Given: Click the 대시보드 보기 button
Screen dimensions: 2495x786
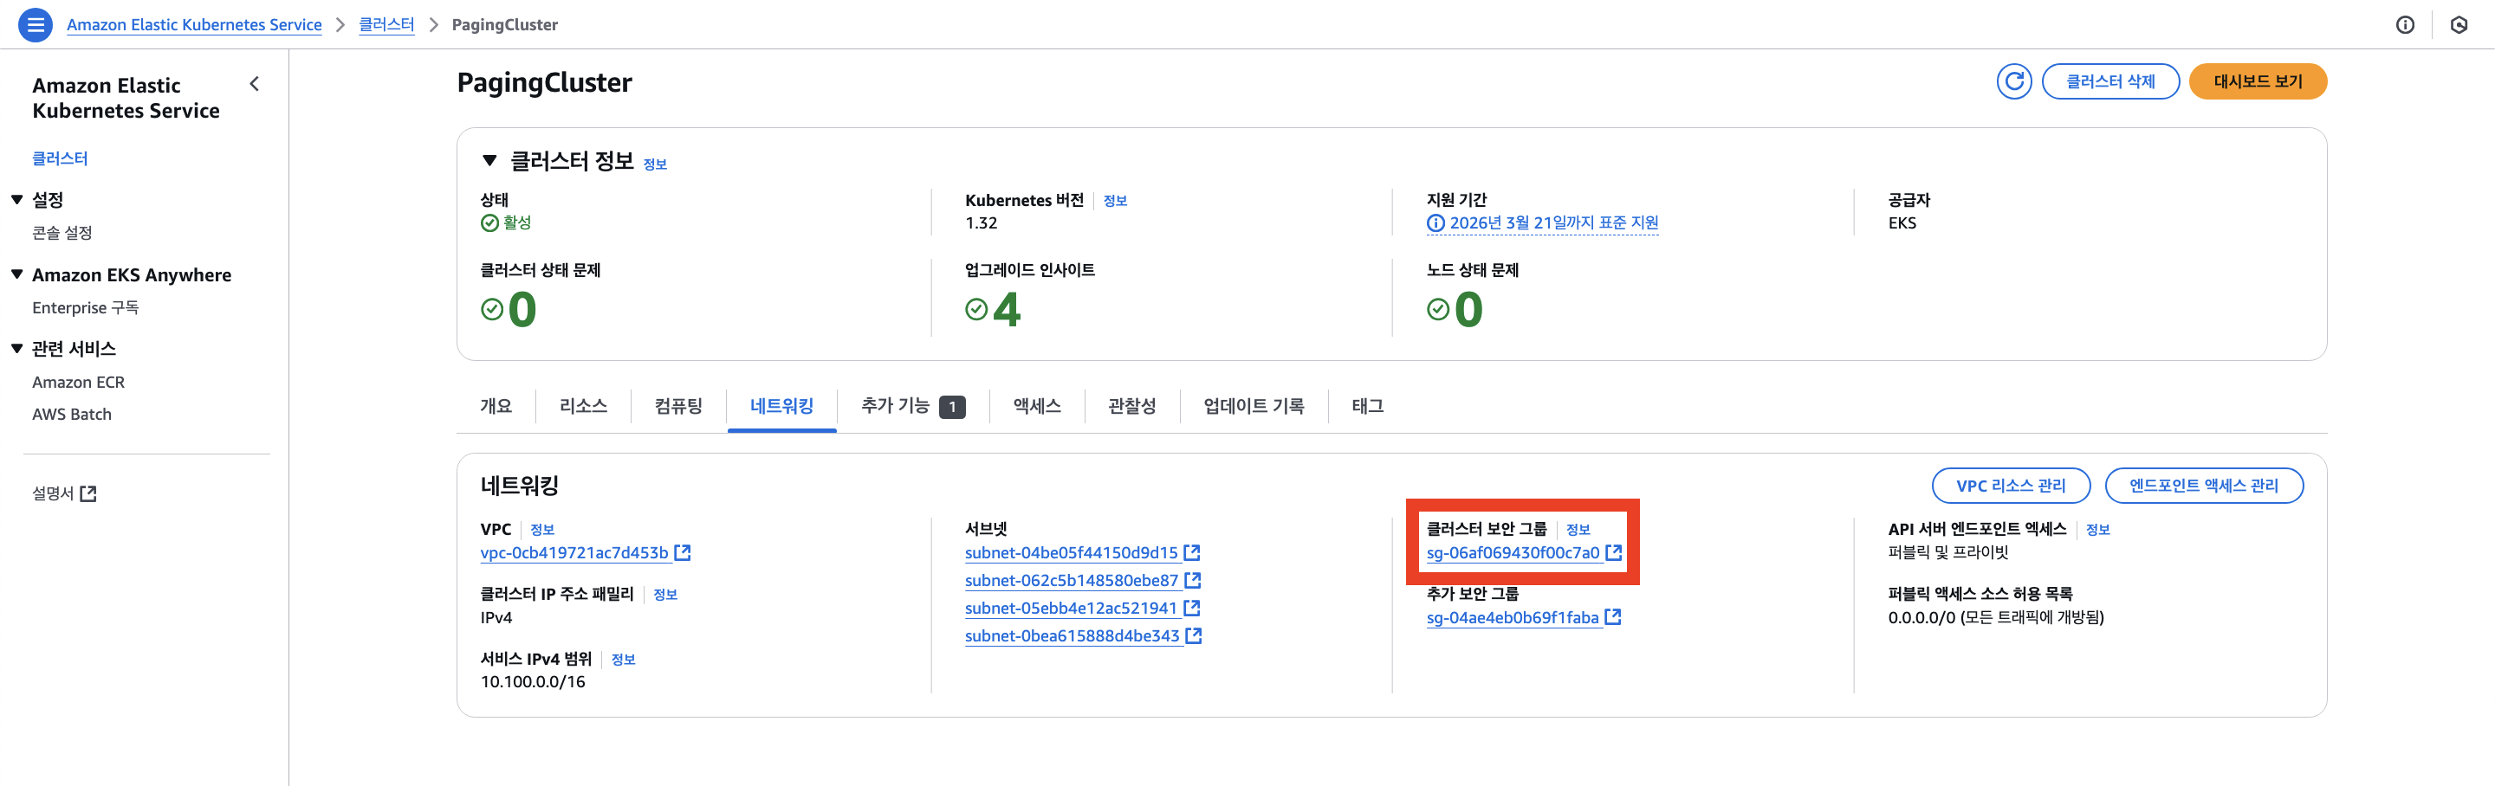Looking at the screenshot, I should [x=2257, y=81].
